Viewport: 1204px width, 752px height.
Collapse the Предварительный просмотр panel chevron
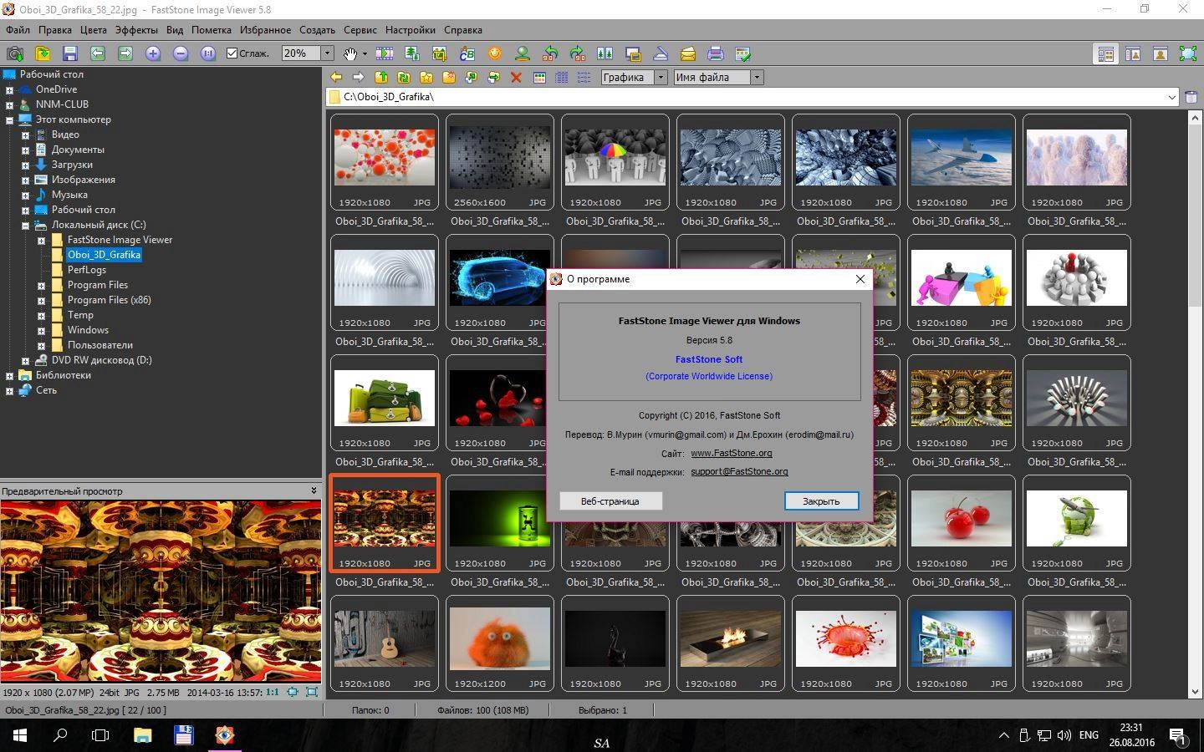pos(314,490)
